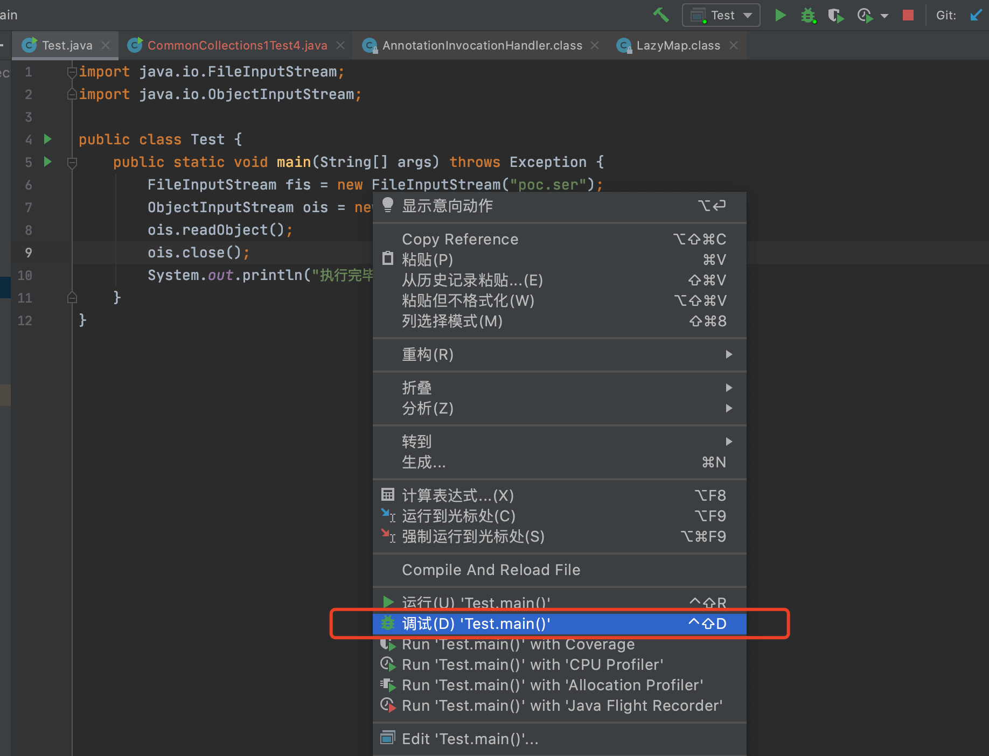Click the Build project hammer icon
Viewport: 989px width, 756px height.
661,15
